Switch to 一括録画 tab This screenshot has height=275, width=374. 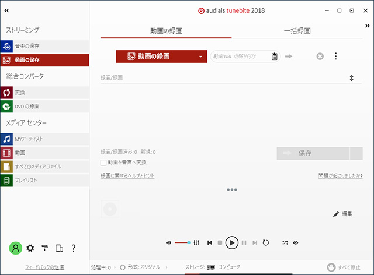point(297,31)
